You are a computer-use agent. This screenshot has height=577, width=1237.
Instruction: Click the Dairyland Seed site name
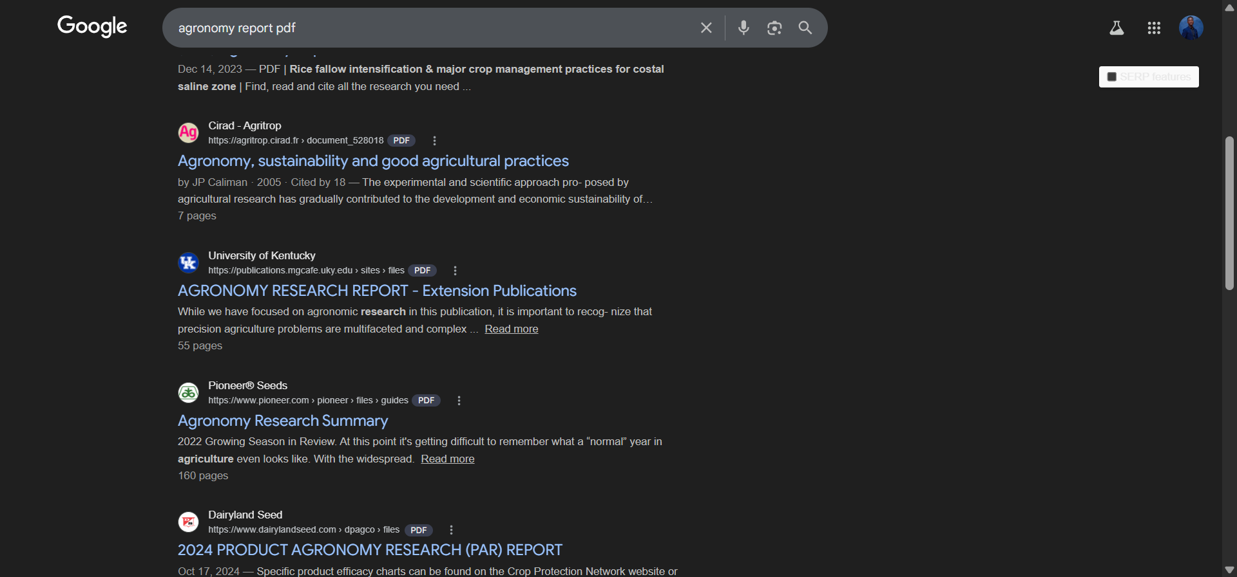(245, 515)
